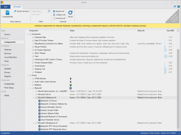This screenshot has height=135, width=181.
Task: Select the TOOLBAR ribbon tab
Action: [x=17, y=7]
